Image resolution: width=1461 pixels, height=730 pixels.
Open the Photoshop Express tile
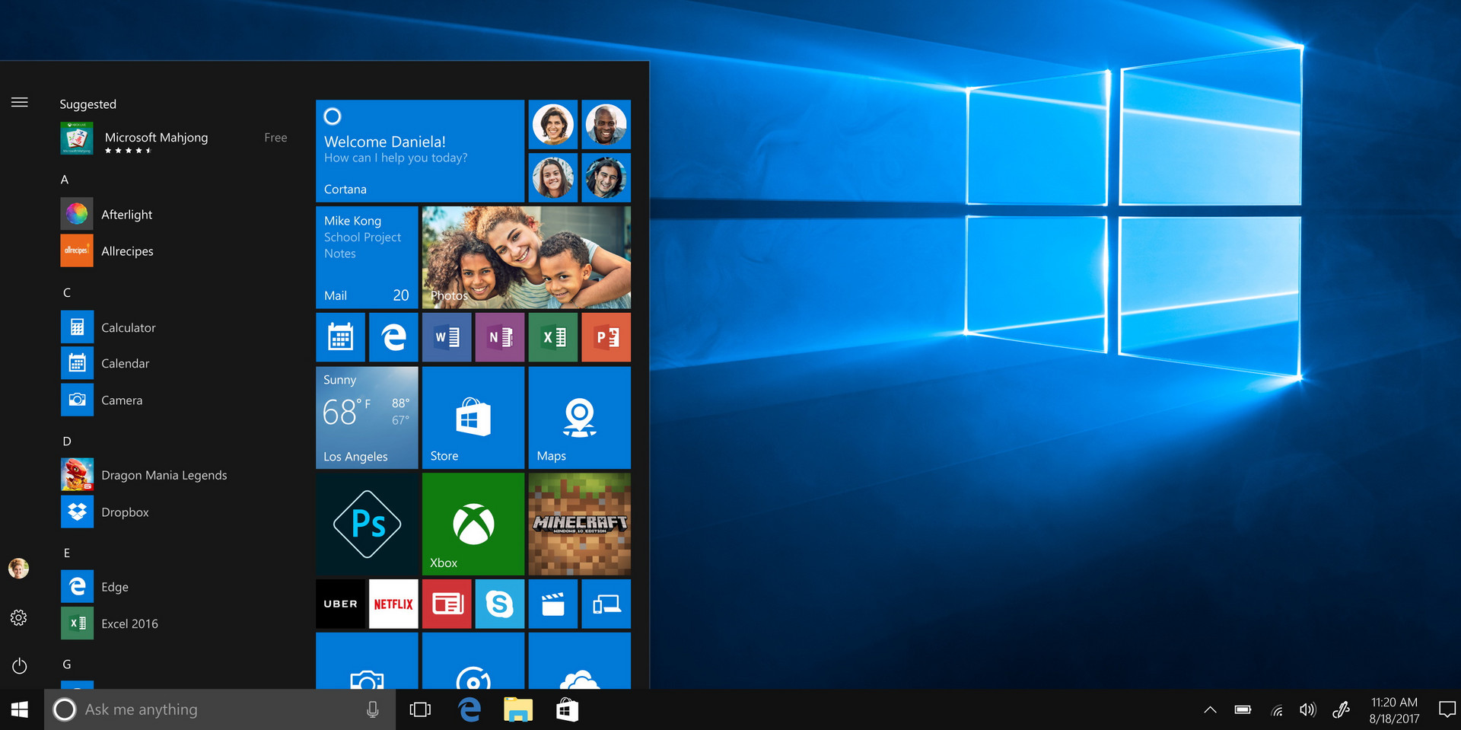pyautogui.click(x=367, y=524)
